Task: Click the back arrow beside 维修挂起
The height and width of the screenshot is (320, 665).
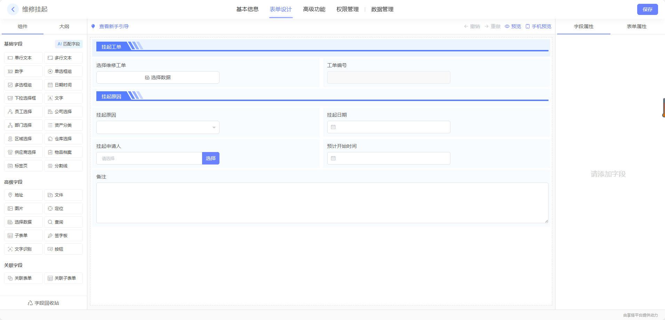Action: coord(13,9)
